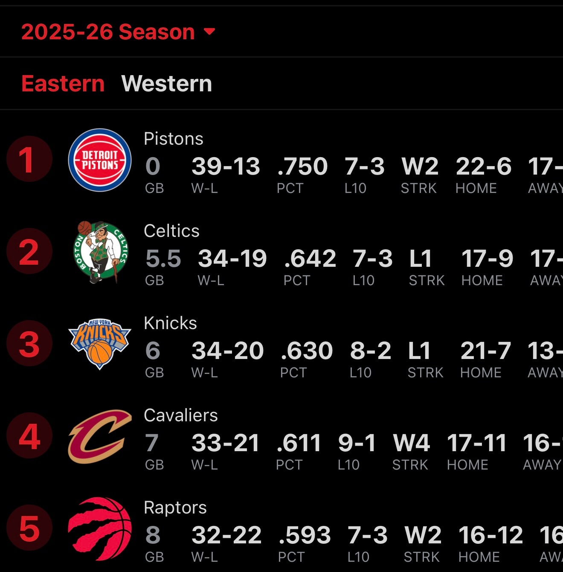Open the 2025-26 Season dropdown
The height and width of the screenshot is (572, 563).
point(108,32)
